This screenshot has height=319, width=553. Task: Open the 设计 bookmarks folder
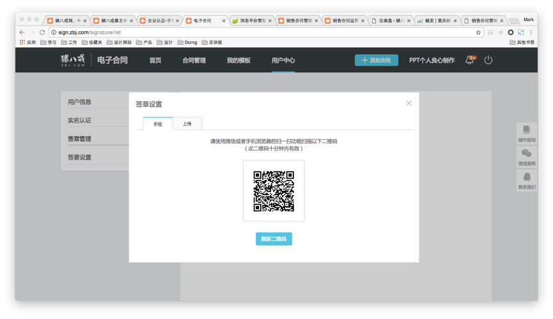[165, 42]
